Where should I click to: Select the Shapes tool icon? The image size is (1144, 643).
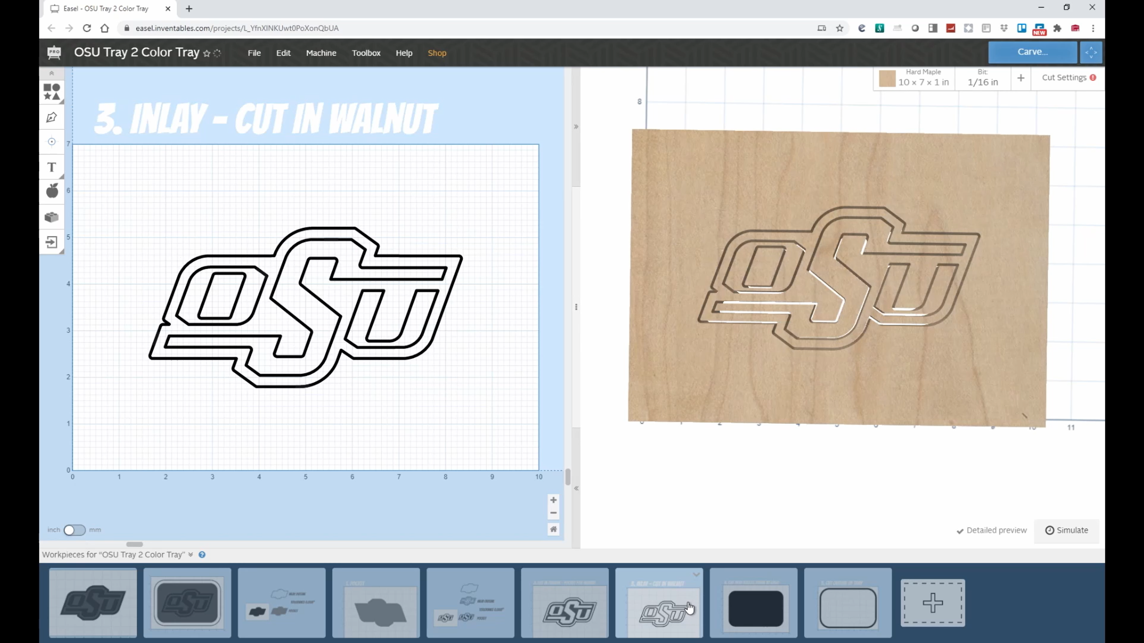(52, 92)
